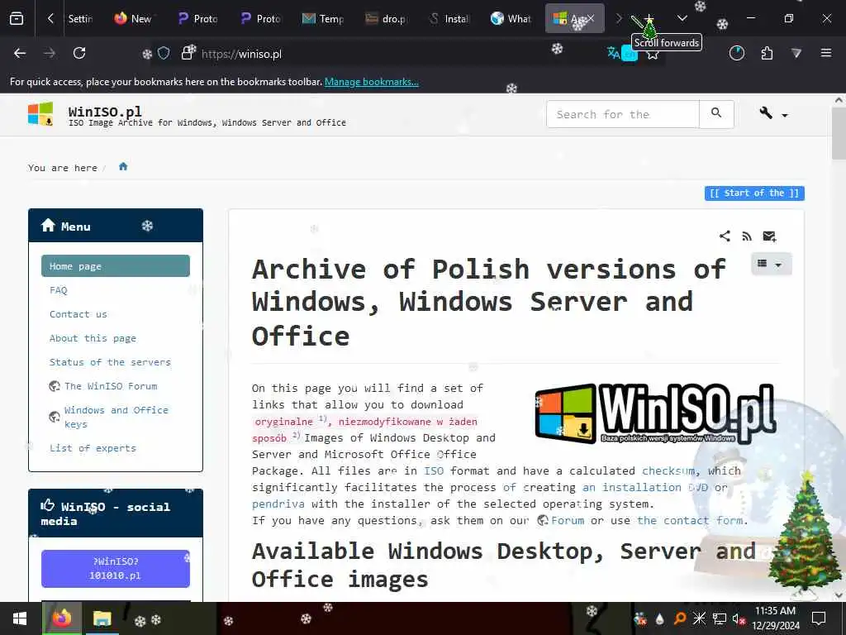Screen dimensions: 846x635
Task: Open the Windows Start menu
Action: pyautogui.click(x=20, y=618)
